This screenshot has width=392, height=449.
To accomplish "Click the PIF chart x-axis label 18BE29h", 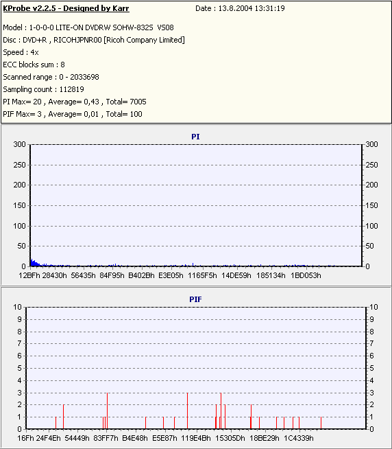I will coord(265,438).
